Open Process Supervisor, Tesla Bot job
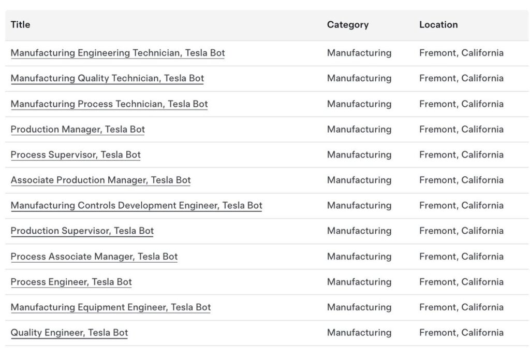The width and height of the screenshot is (530, 355). (76, 155)
